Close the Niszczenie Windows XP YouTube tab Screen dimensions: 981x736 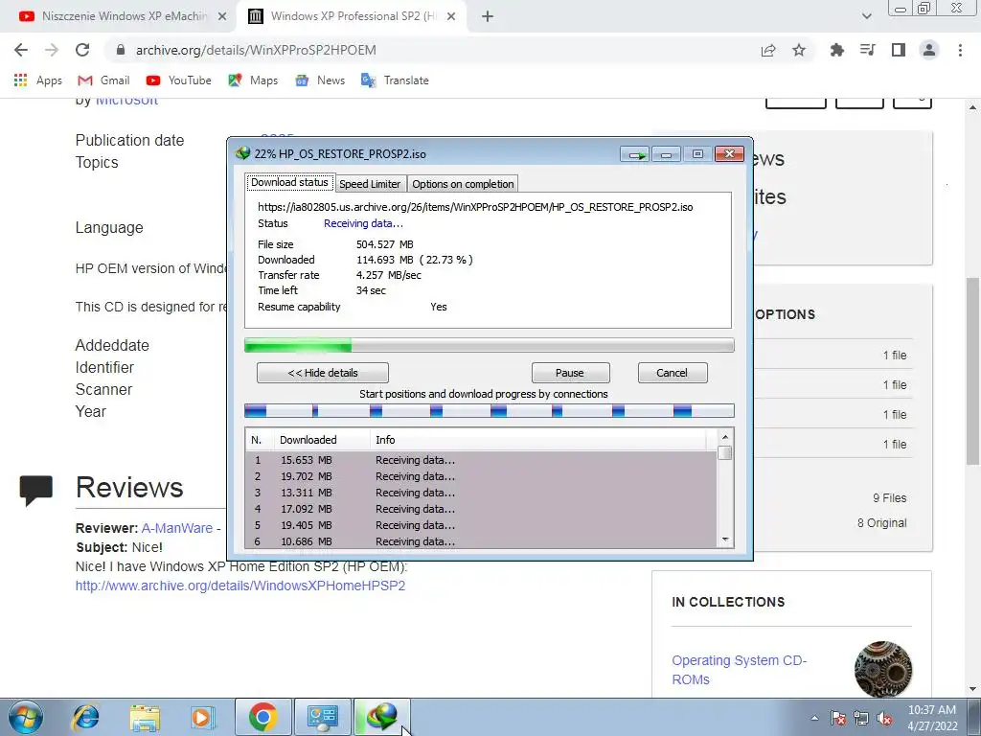[221, 16]
